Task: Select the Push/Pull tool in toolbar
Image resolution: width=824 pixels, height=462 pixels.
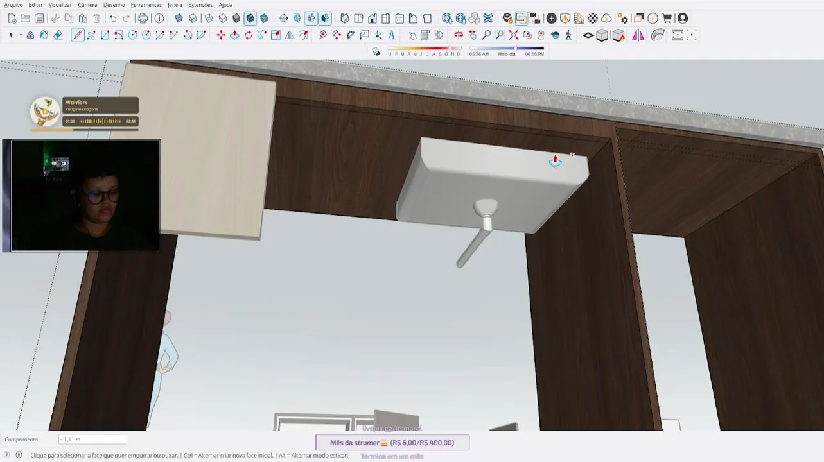Action: coord(234,35)
